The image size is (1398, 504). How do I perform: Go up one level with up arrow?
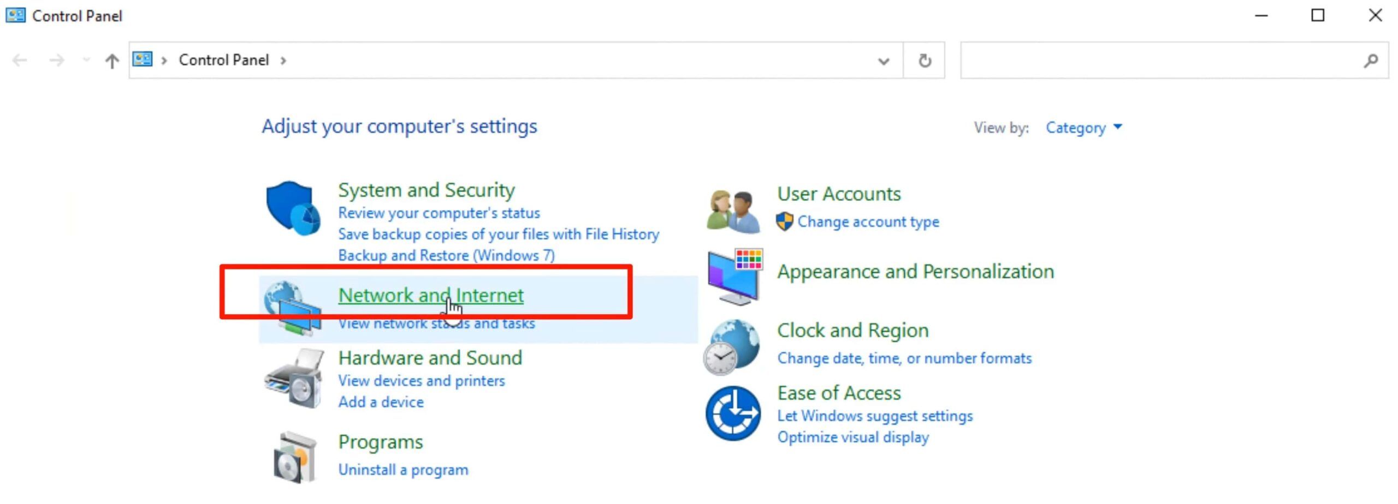click(x=112, y=61)
